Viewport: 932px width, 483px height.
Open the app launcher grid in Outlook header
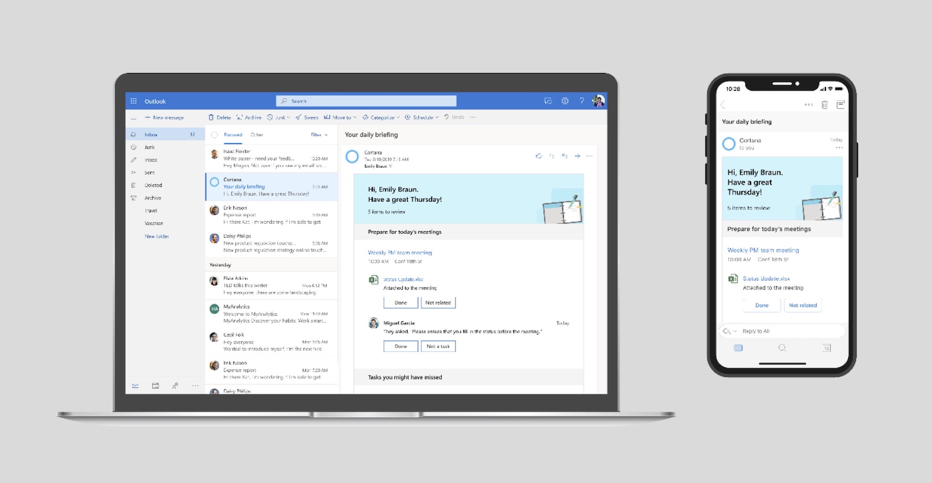pyautogui.click(x=133, y=101)
